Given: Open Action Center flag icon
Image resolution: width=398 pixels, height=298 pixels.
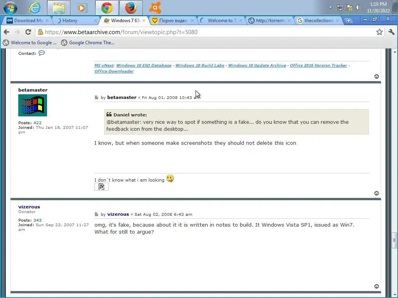Looking at the screenshot, I should coord(349,7).
